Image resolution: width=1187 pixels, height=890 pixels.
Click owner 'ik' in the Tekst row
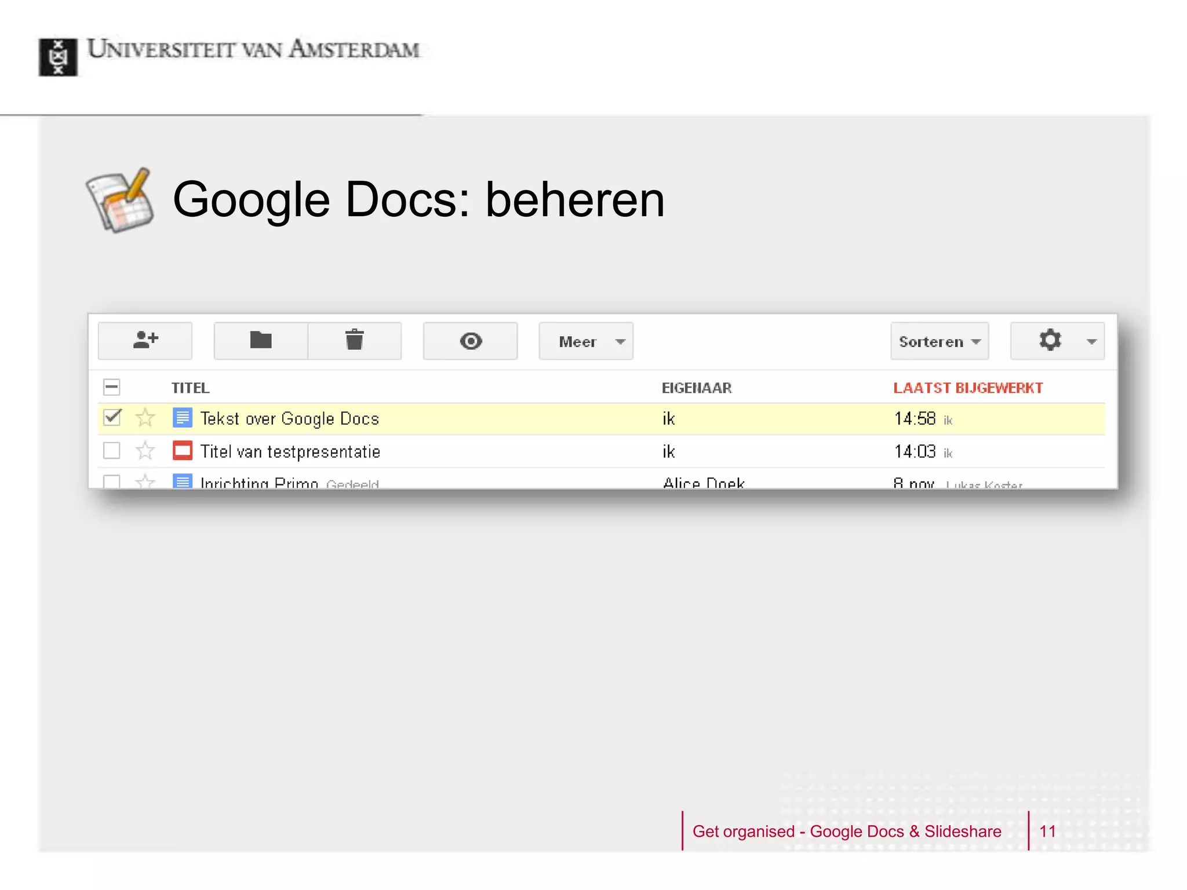click(669, 418)
